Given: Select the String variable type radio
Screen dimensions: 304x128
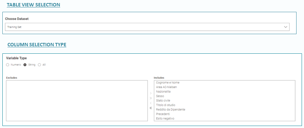Looking at the screenshot, I should click(x=25, y=65).
